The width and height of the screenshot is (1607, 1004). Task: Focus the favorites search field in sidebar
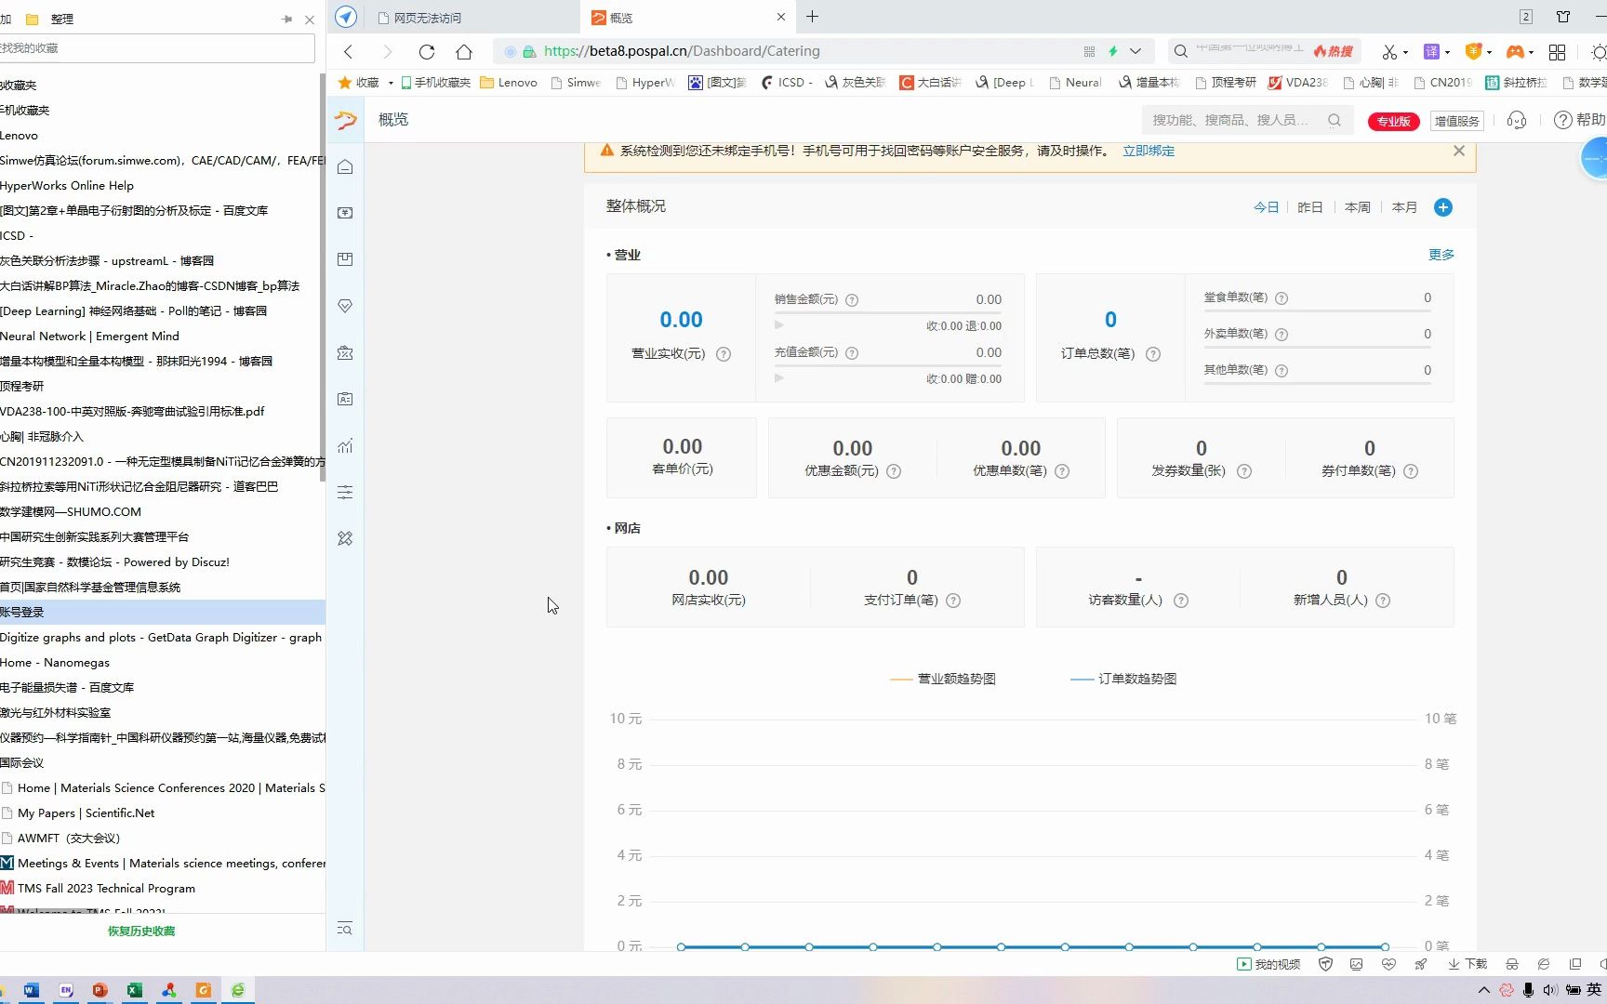[157, 48]
